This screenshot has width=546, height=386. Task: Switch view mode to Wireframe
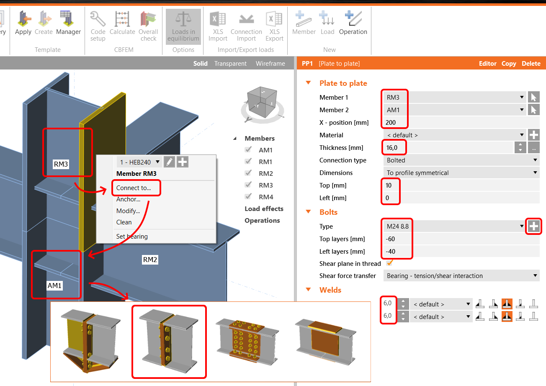pyautogui.click(x=270, y=64)
